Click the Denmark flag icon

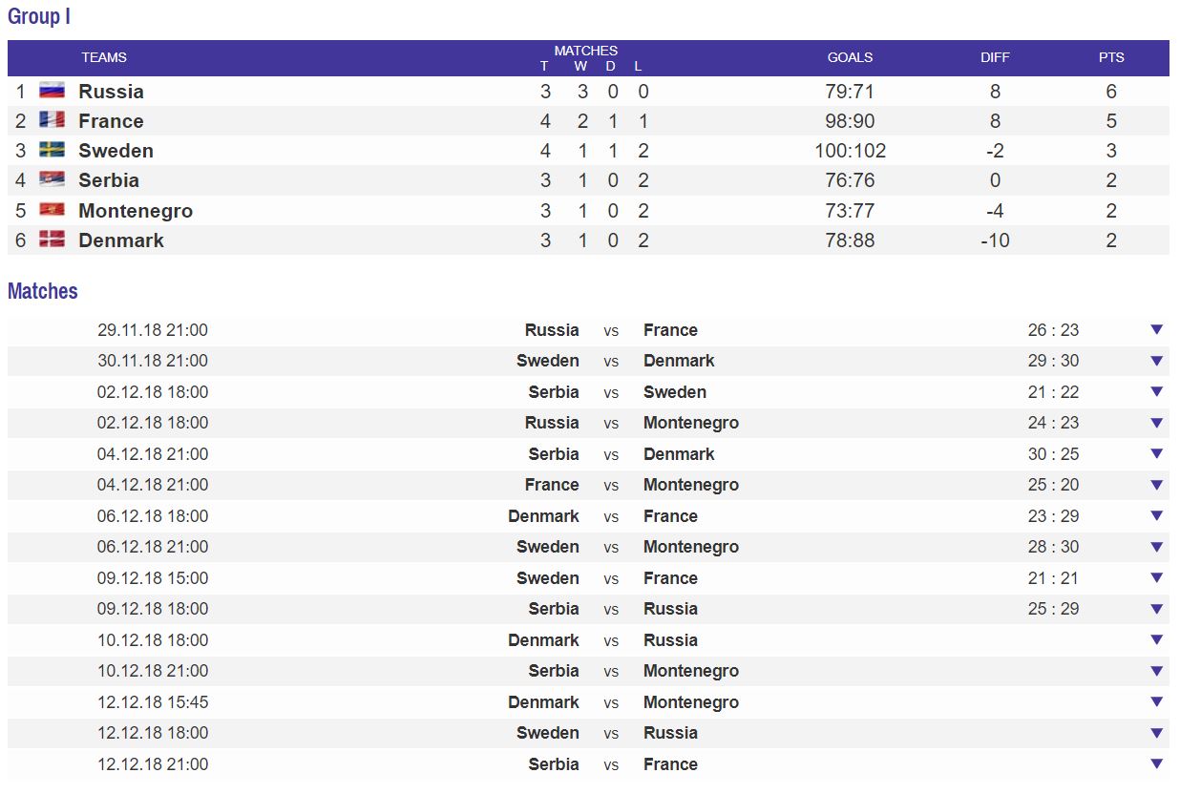pyautogui.click(x=52, y=240)
